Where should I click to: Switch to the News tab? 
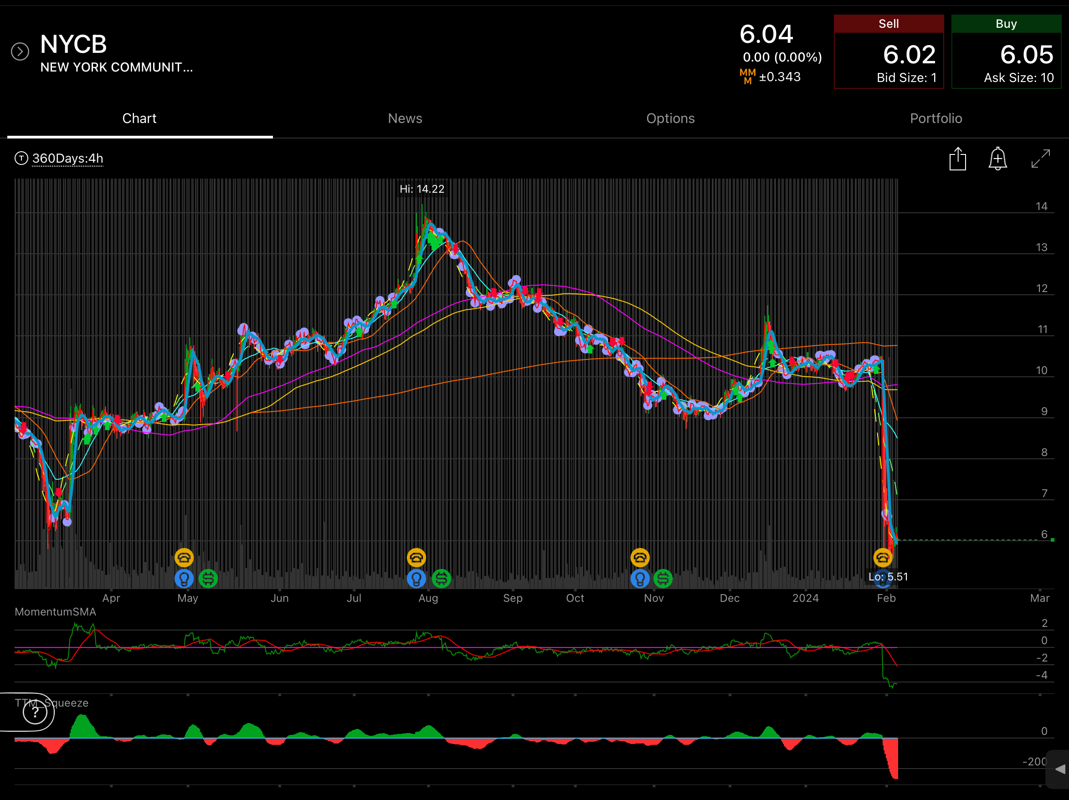pyautogui.click(x=405, y=119)
